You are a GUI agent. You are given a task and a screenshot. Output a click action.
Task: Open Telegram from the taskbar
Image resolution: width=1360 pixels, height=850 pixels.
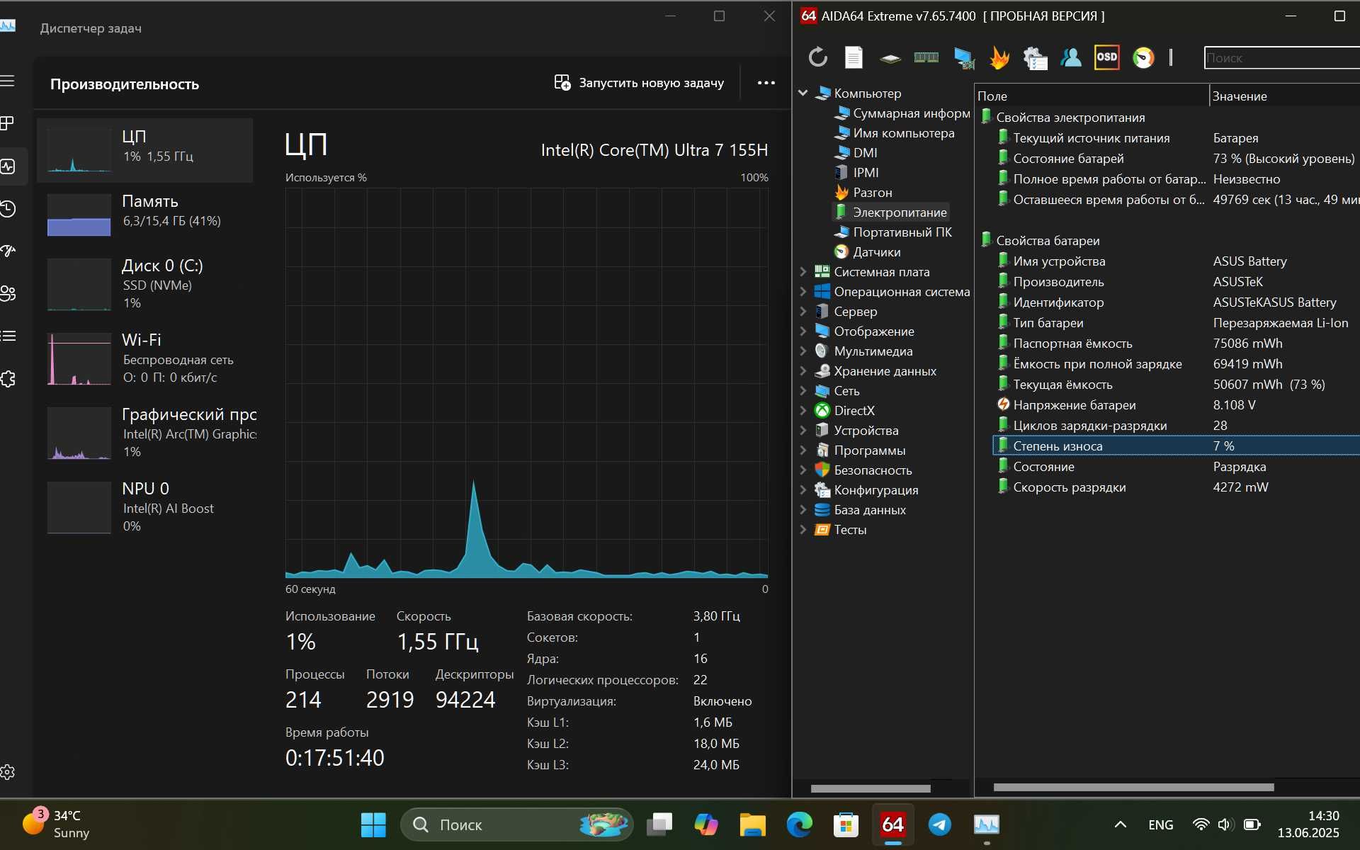940,824
